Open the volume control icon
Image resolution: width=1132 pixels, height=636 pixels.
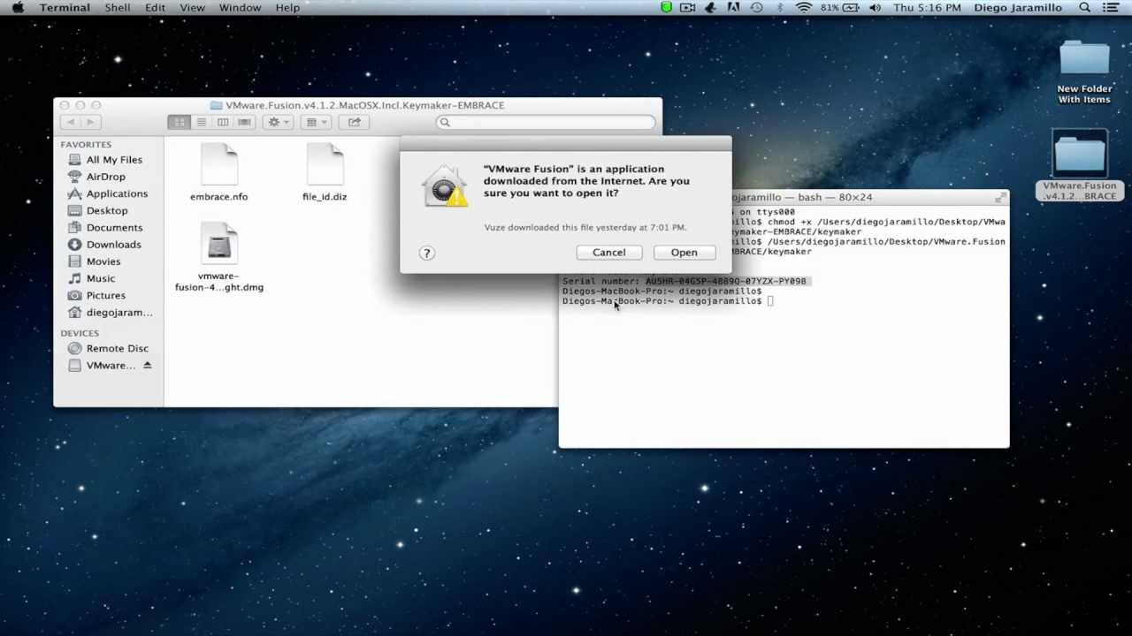coord(876,8)
